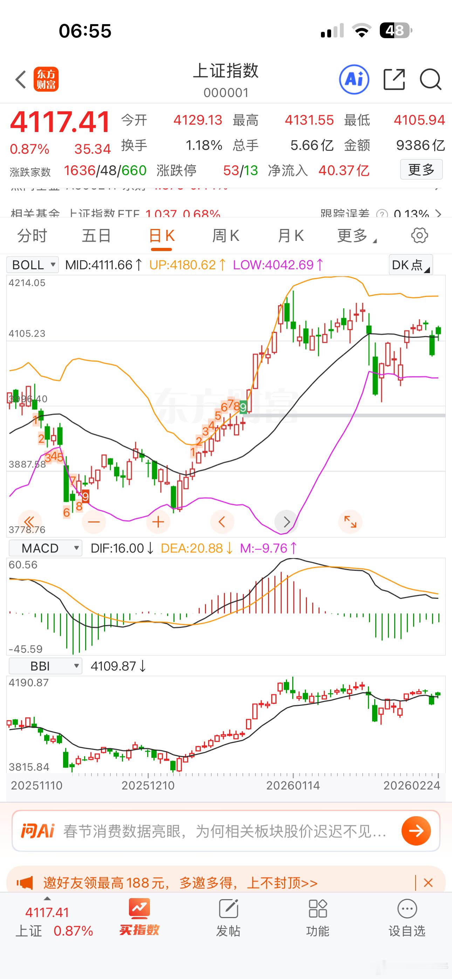Jump back with the double-left arrow chart button

point(29,521)
